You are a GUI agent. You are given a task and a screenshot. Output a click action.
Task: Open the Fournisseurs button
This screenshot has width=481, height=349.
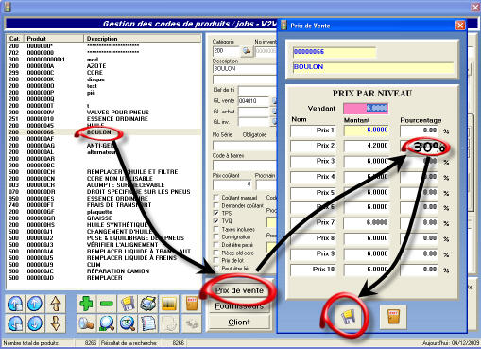point(239,306)
